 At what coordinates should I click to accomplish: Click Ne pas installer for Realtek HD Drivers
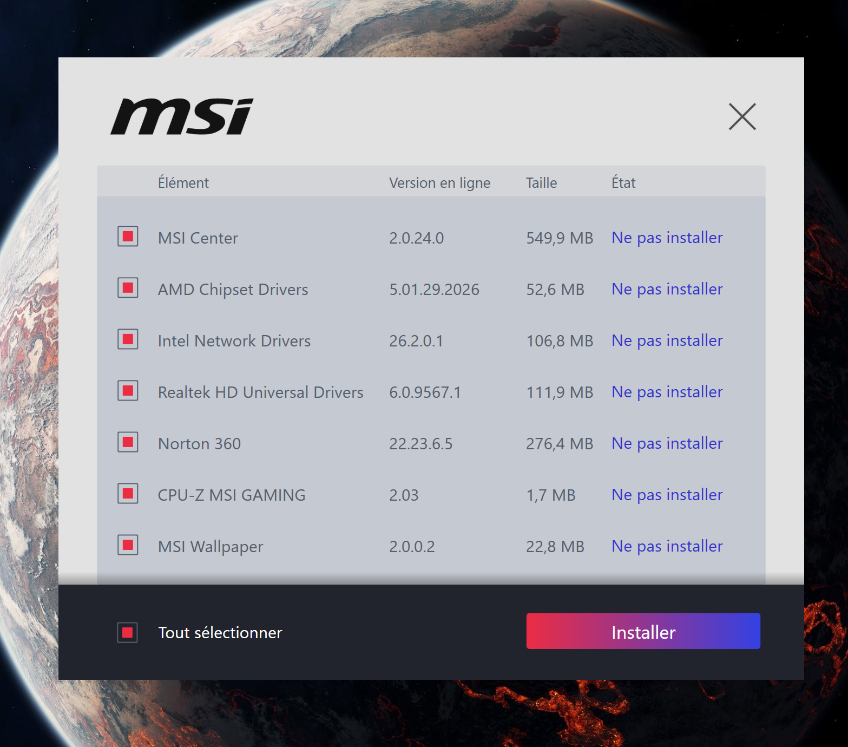[x=667, y=392]
